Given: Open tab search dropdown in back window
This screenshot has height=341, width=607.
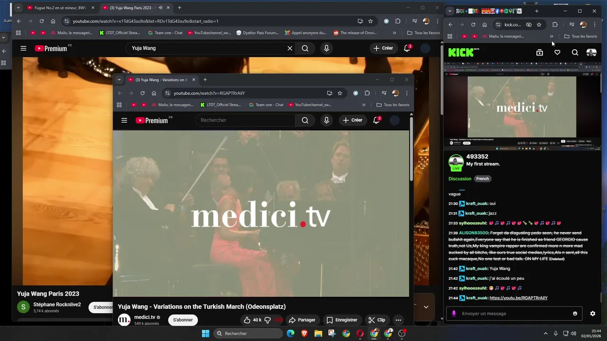Looking at the screenshot, I should point(18,8).
